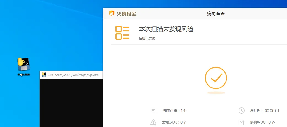
Task: Click the 扫描对象: 1个 statistic
Action: point(174,111)
